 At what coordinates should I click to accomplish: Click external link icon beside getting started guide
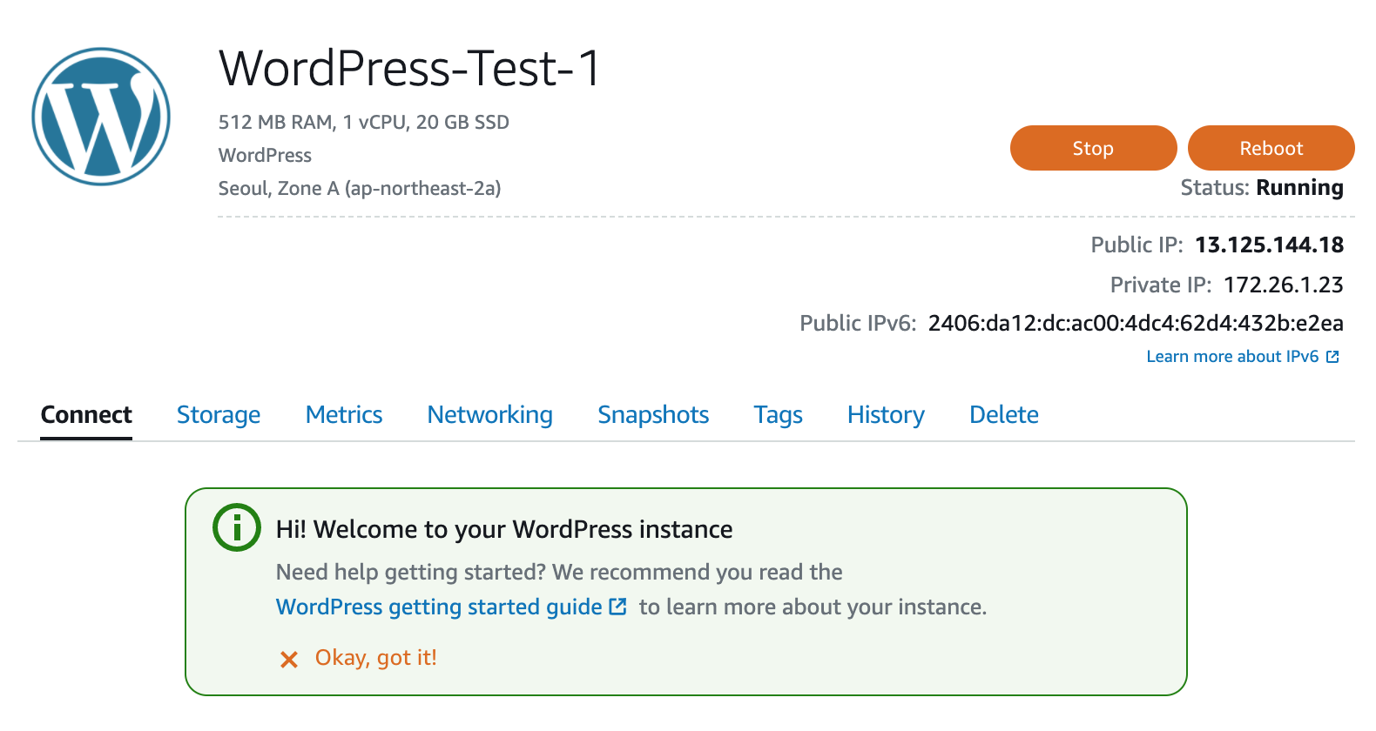pyautogui.click(x=617, y=607)
